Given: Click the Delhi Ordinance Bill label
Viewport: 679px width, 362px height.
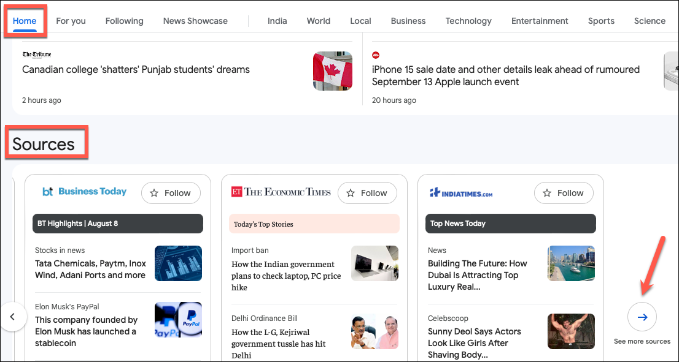Looking at the screenshot, I should click(x=265, y=319).
